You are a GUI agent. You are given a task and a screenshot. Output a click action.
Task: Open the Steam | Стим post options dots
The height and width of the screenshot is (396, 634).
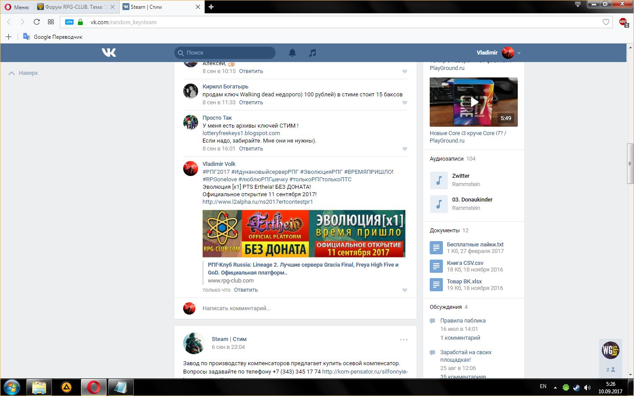point(404,340)
